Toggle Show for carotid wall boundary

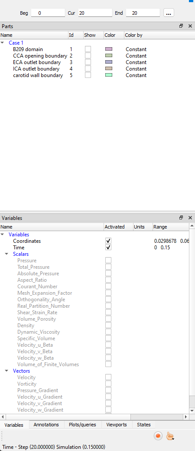pyautogui.click(x=88, y=75)
